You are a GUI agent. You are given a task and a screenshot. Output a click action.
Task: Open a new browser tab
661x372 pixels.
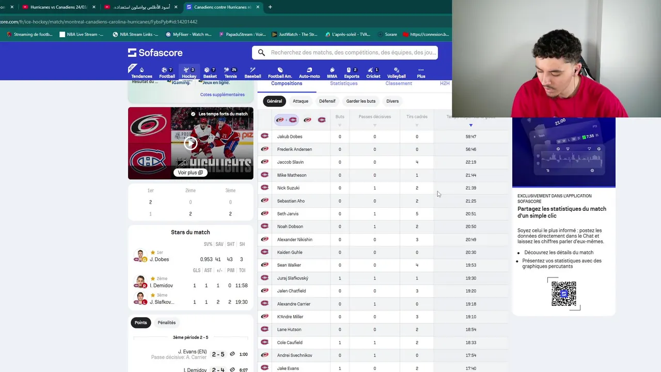point(270,7)
